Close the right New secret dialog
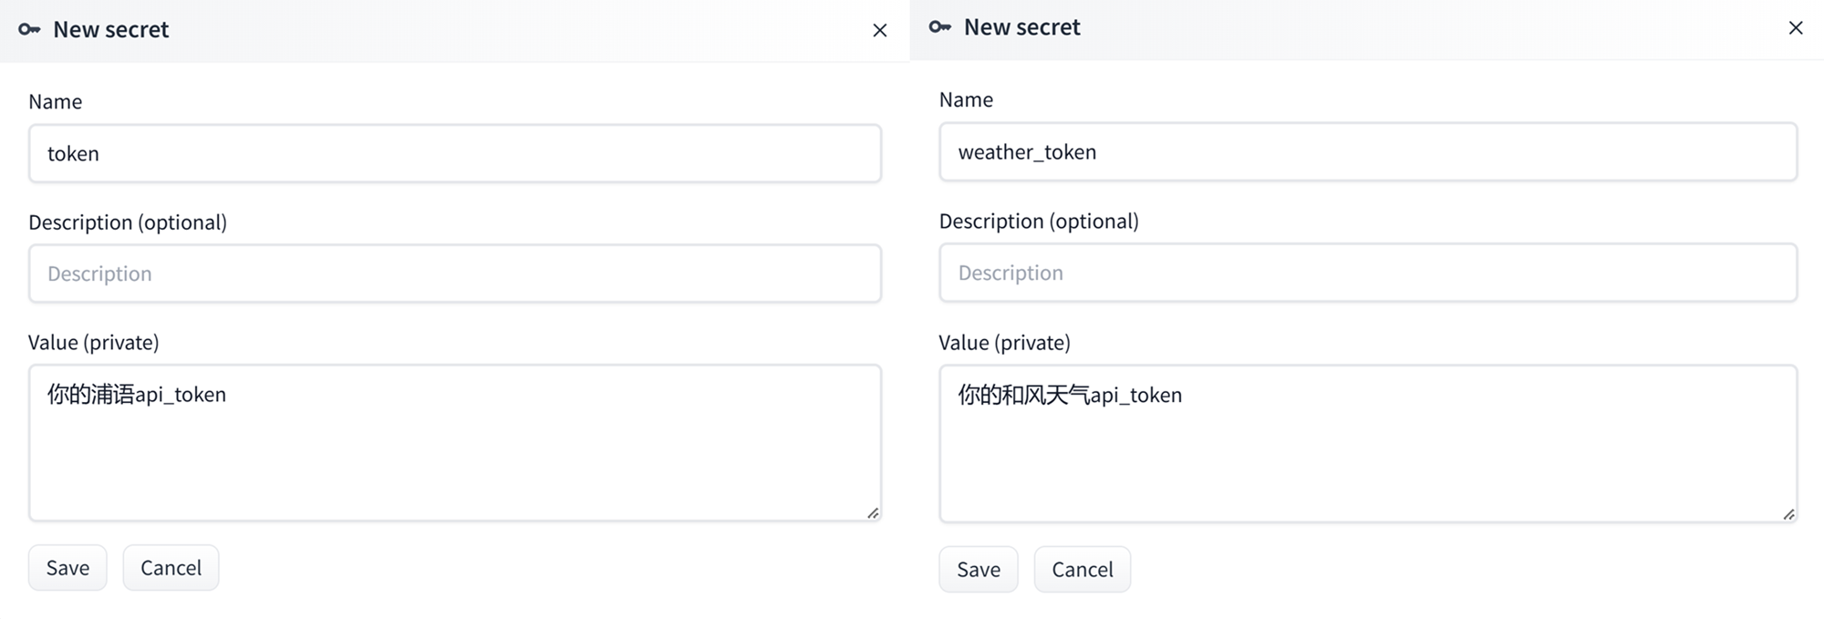1824x619 pixels. coord(1795,28)
